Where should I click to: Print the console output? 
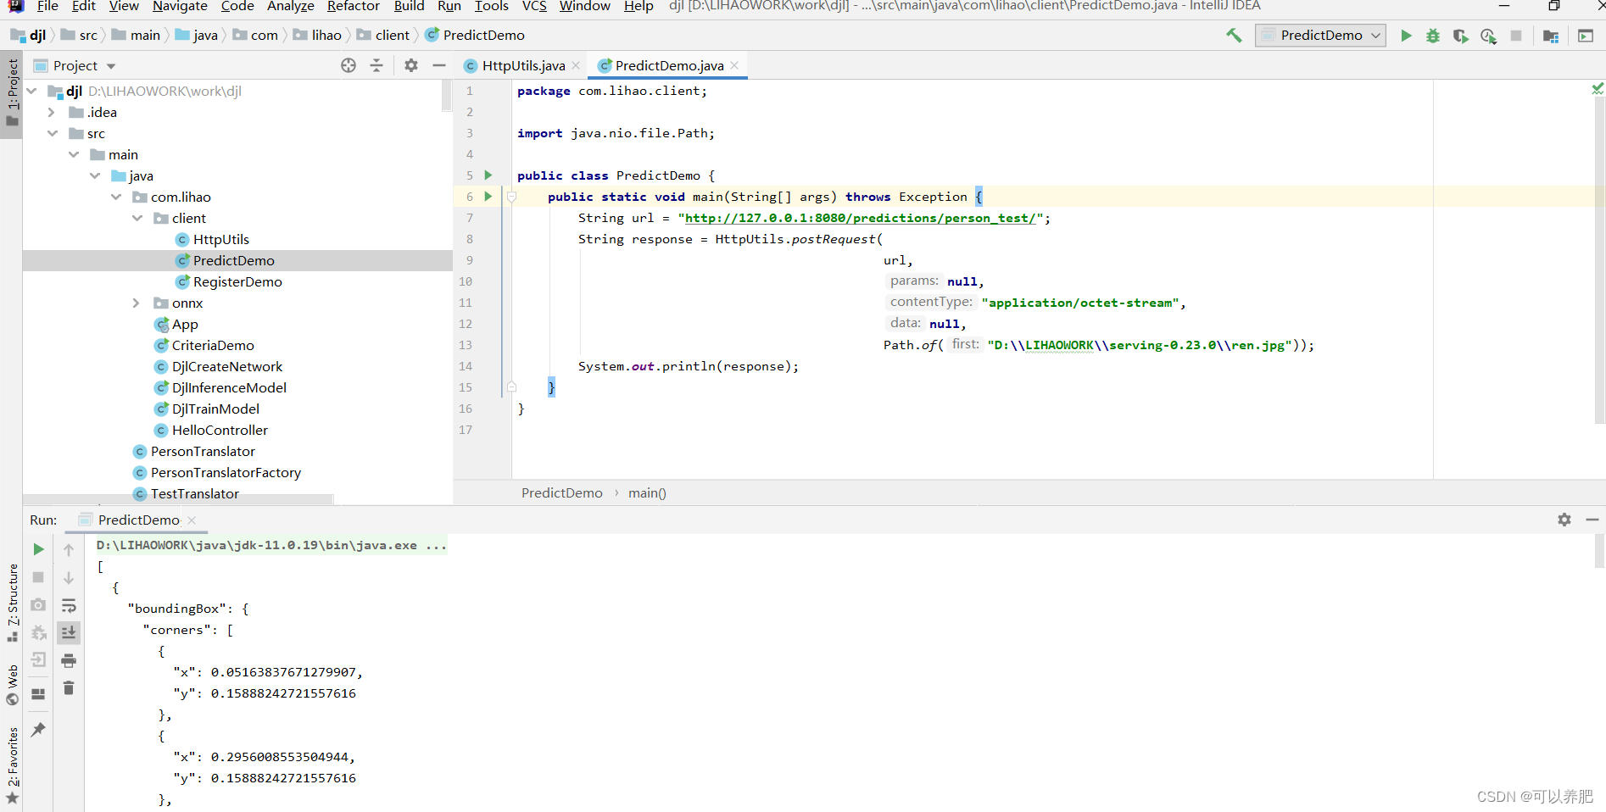(69, 660)
